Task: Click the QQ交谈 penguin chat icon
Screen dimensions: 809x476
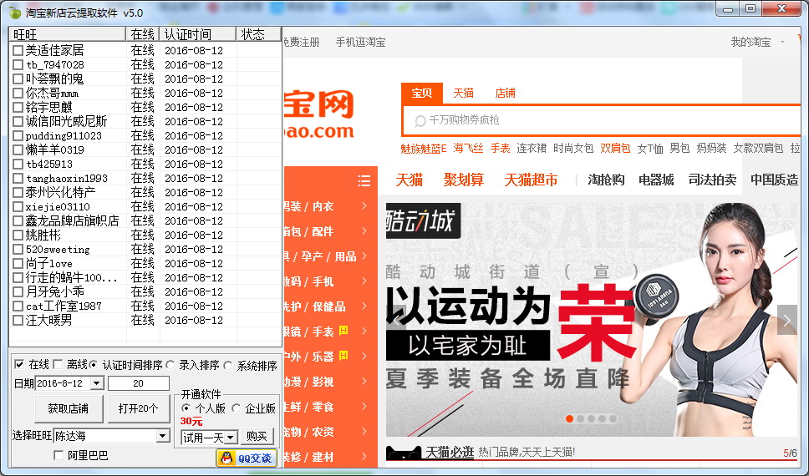Action: point(226,458)
